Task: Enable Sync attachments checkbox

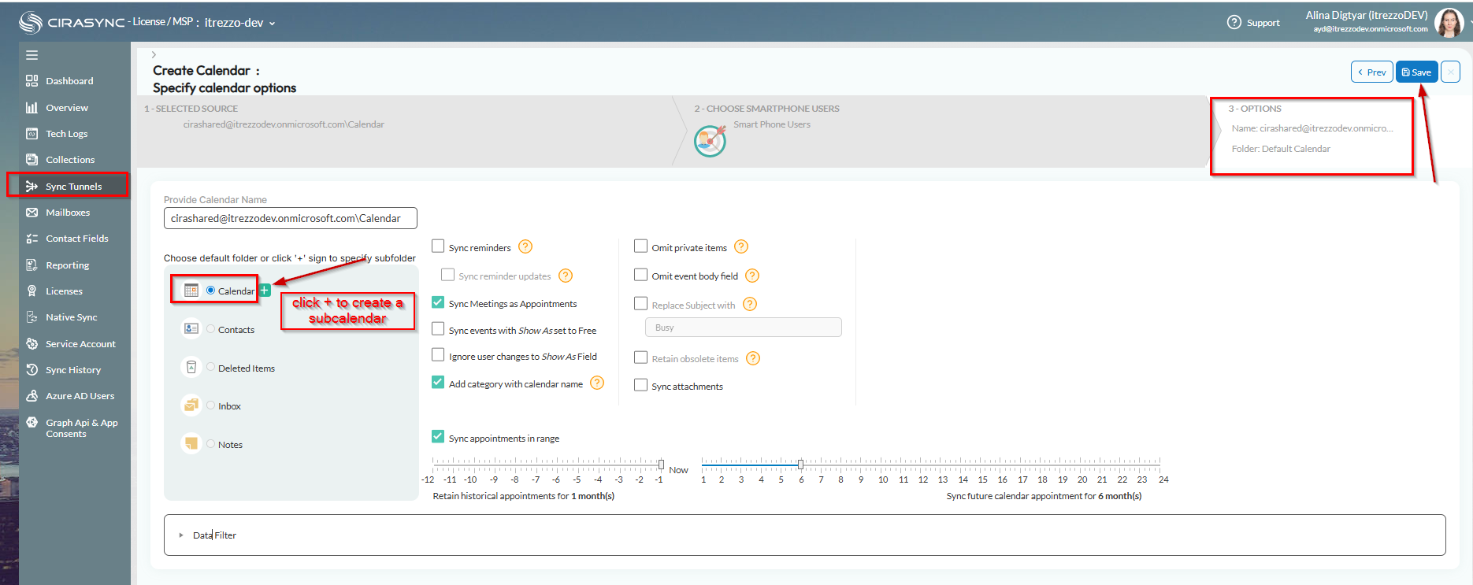Action: (x=641, y=385)
